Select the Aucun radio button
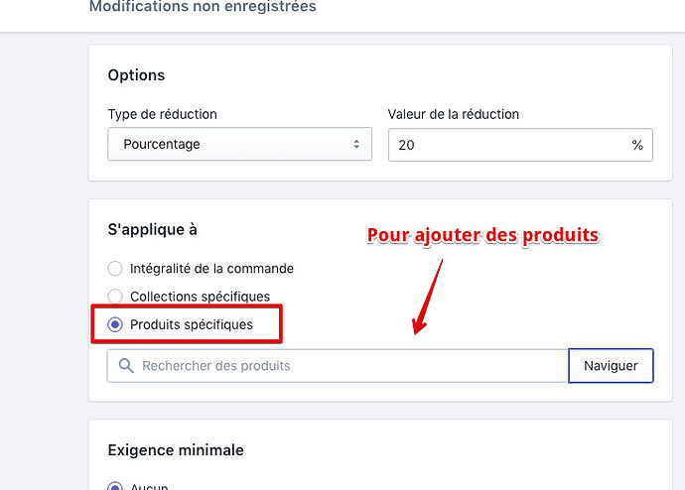Image resolution: width=685 pixels, height=490 pixels. tap(115, 487)
